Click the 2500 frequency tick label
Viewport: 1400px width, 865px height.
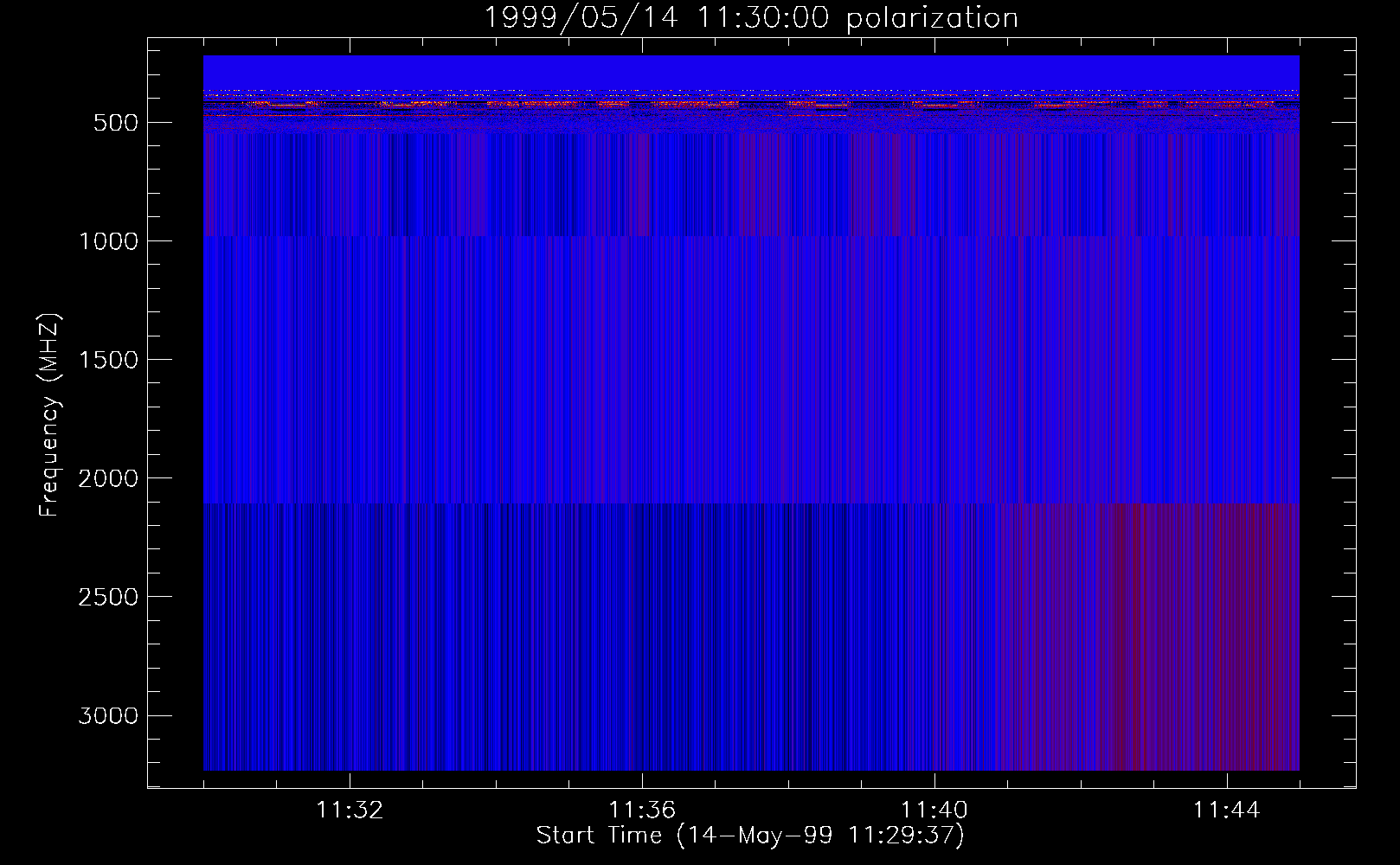[x=108, y=597]
